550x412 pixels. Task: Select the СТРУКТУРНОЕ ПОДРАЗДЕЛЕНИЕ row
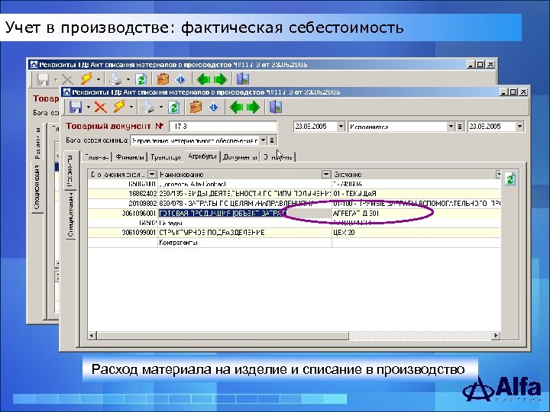click(x=294, y=233)
